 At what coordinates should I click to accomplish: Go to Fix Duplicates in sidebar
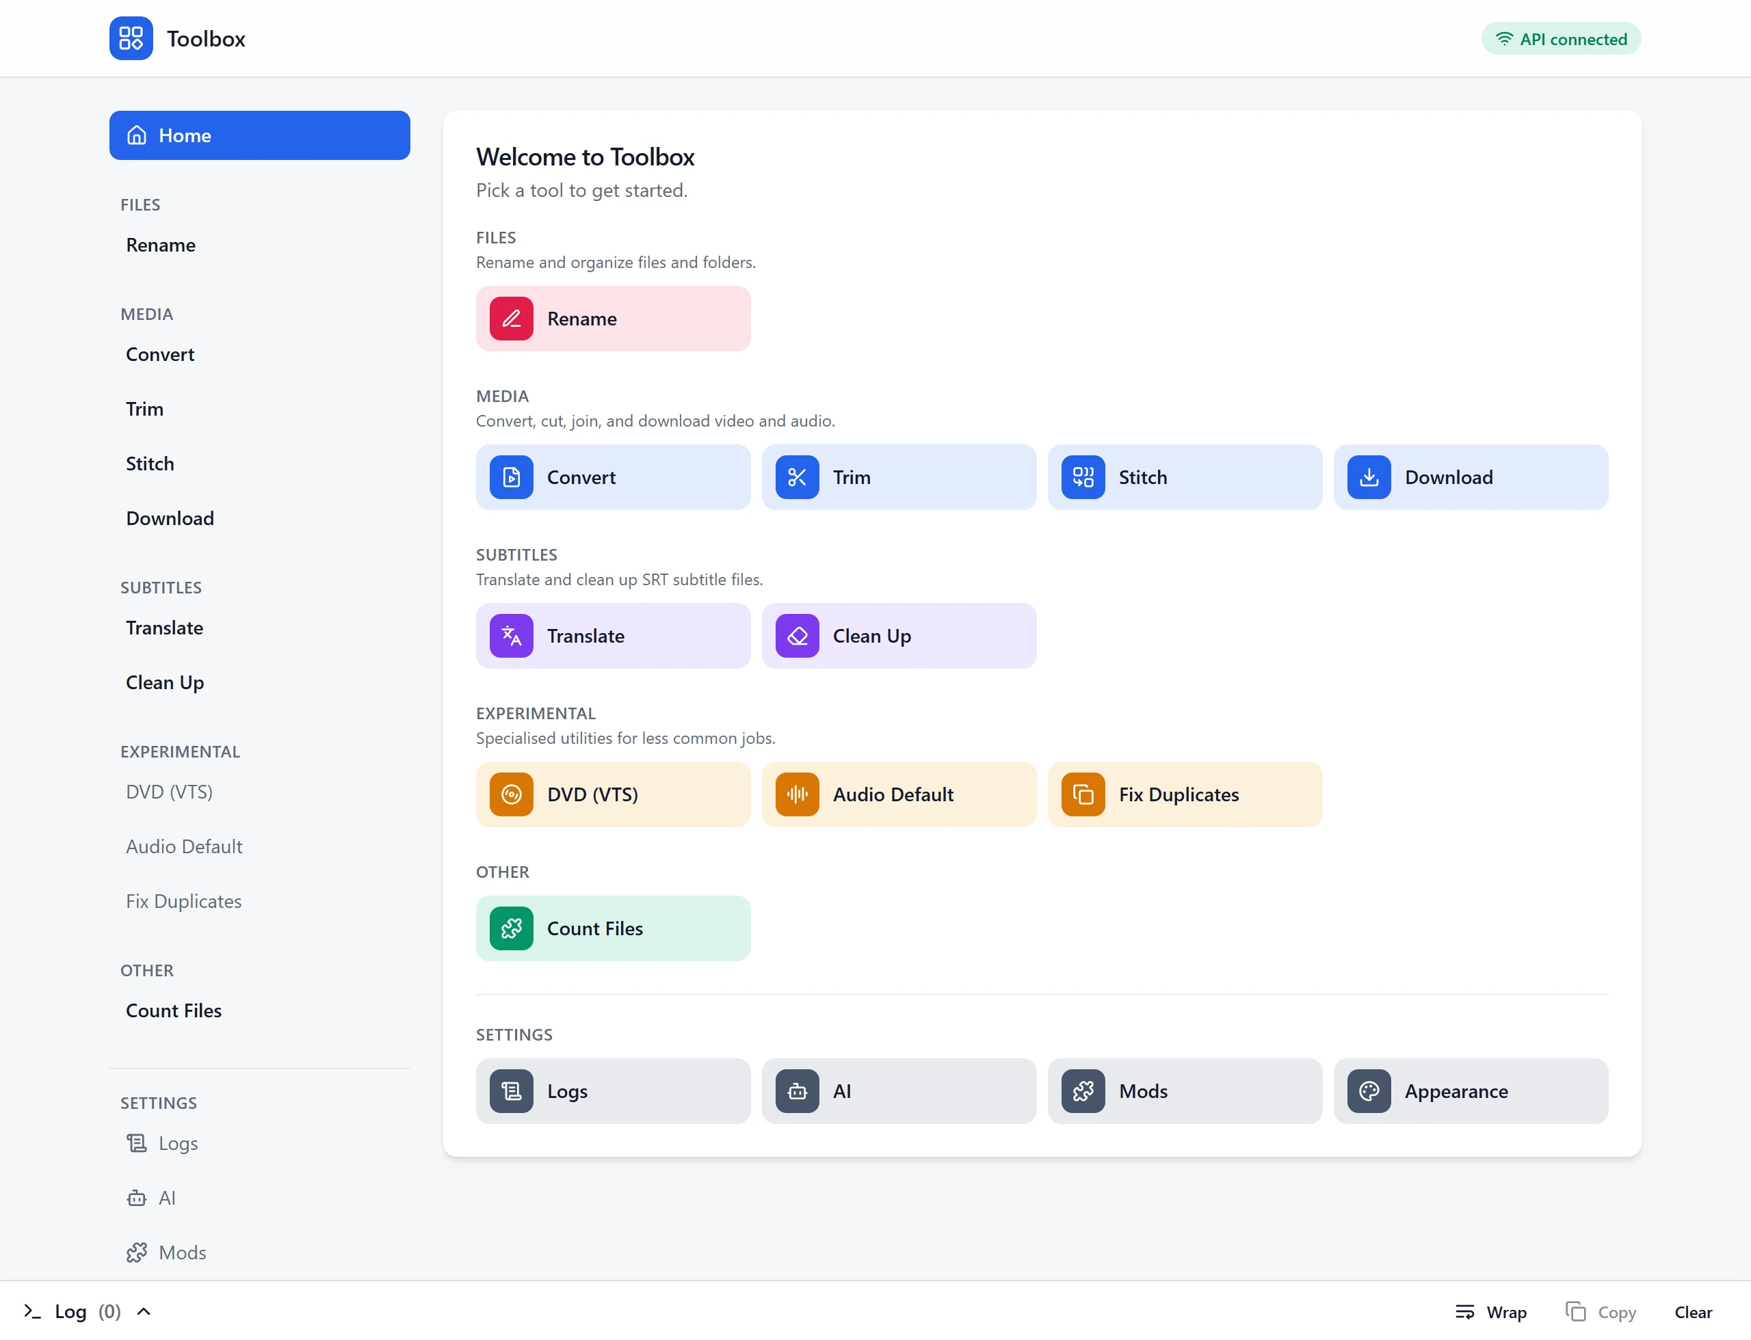[183, 901]
